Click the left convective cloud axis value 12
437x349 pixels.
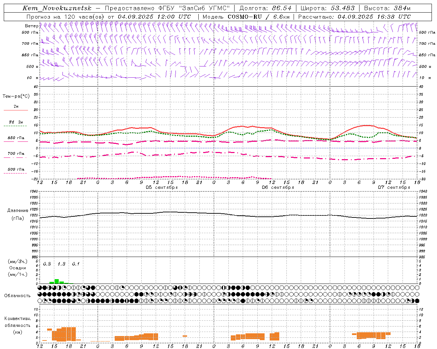[x=36, y=309]
